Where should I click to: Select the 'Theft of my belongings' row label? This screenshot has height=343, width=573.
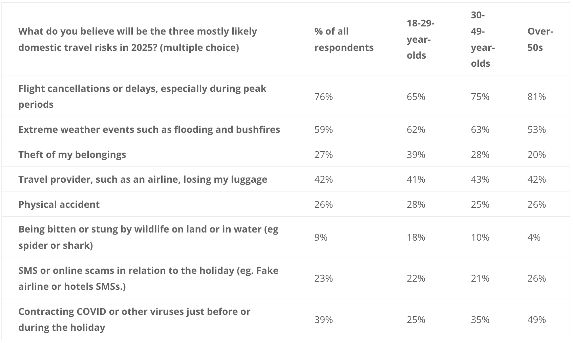(x=72, y=155)
